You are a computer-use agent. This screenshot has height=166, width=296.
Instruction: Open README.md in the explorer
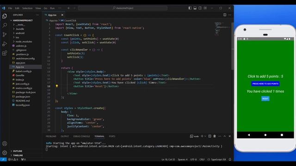tap(23, 101)
